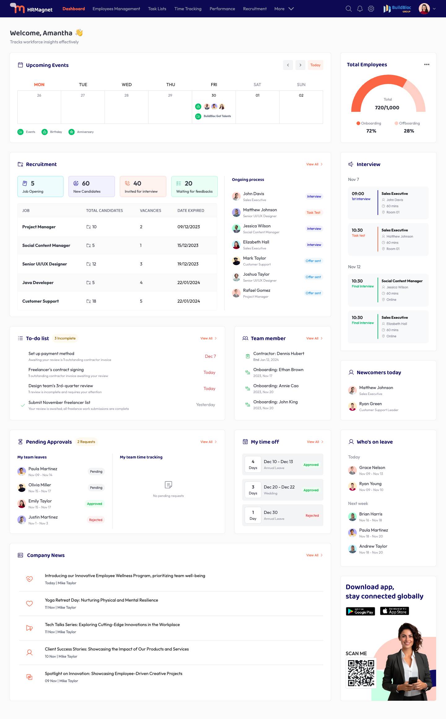Open the user profile dropdown arrow

(434, 9)
